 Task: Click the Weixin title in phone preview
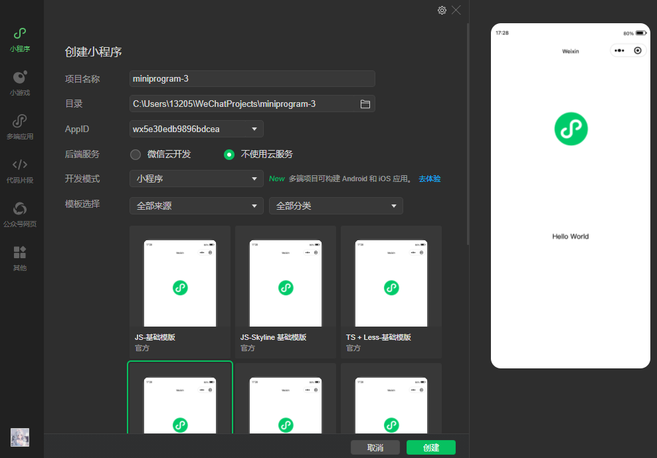pos(570,51)
